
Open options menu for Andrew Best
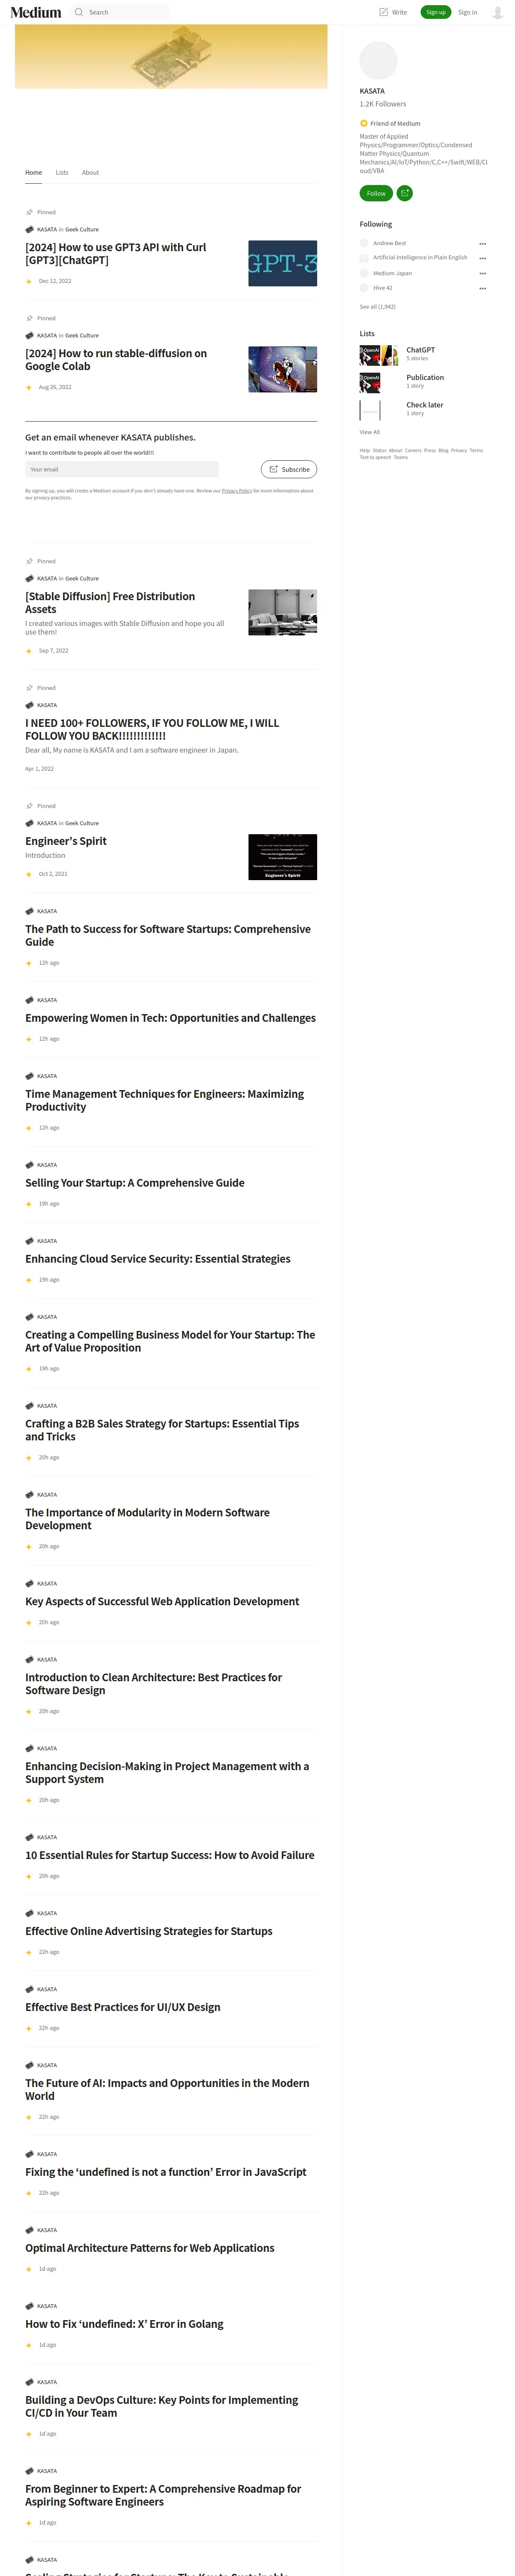(482, 243)
